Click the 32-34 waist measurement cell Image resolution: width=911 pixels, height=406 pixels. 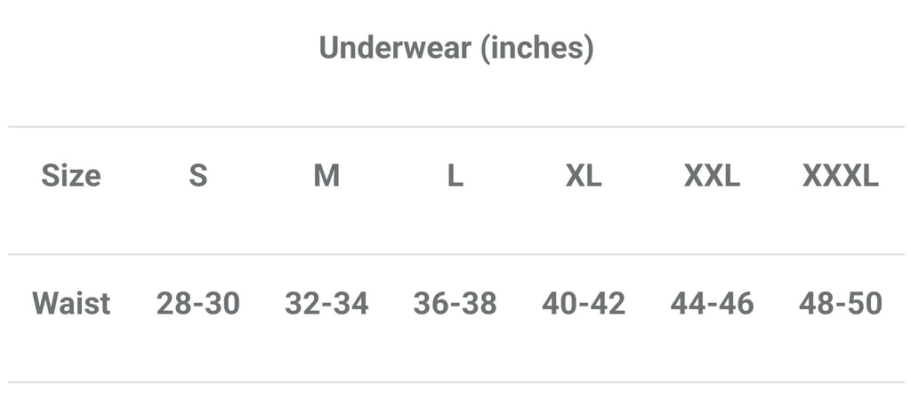coord(327,304)
